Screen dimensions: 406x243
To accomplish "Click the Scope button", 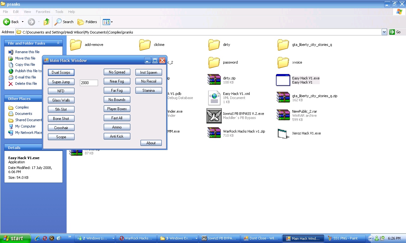I will pyautogui.click(x=61, y=137).
